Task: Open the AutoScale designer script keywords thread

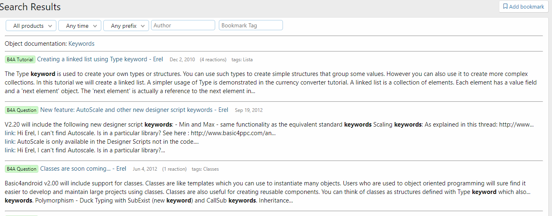Action: click(134, 110)
